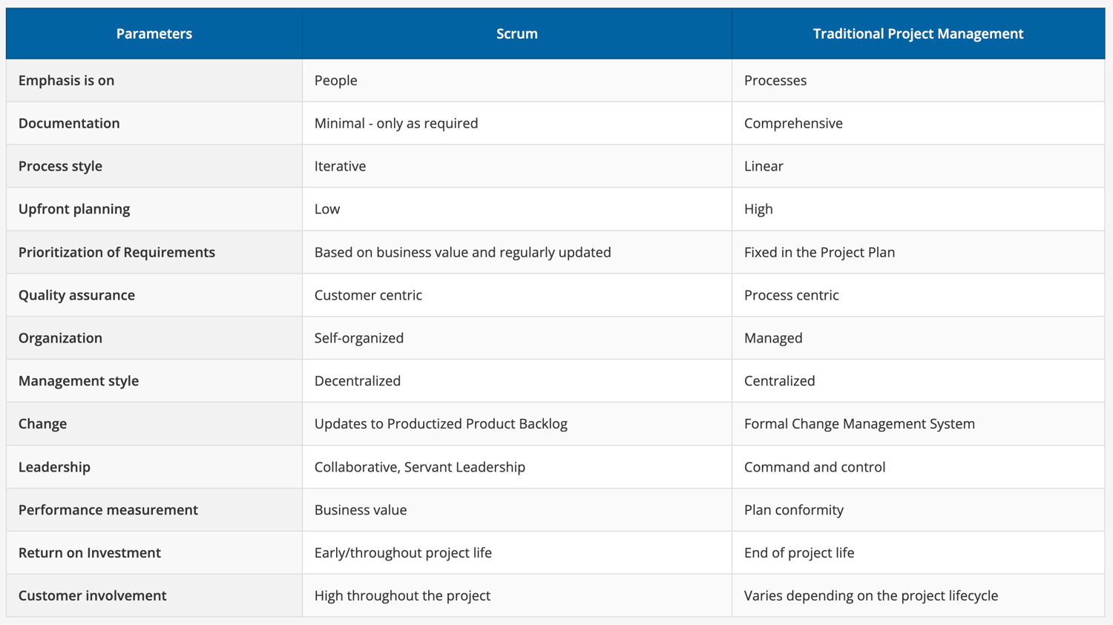The width and height of the screenshot is (1113, 625).
Task: Click the Self-organized cell
Action: tap(359, 338)
